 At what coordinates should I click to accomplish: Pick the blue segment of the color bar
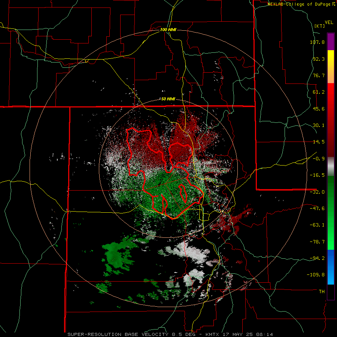click(x=331, y=267)
